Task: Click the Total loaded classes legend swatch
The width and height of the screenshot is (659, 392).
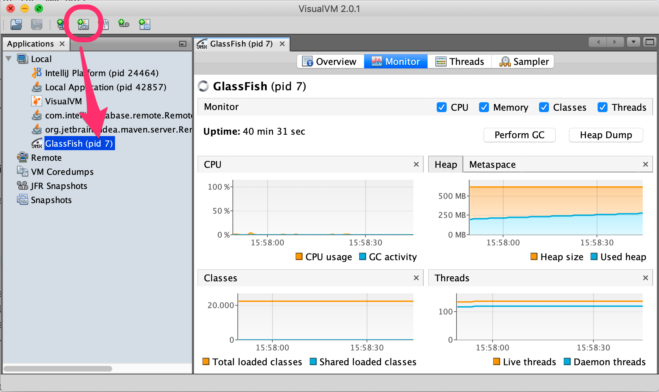Action: click(x=206, y=361)
